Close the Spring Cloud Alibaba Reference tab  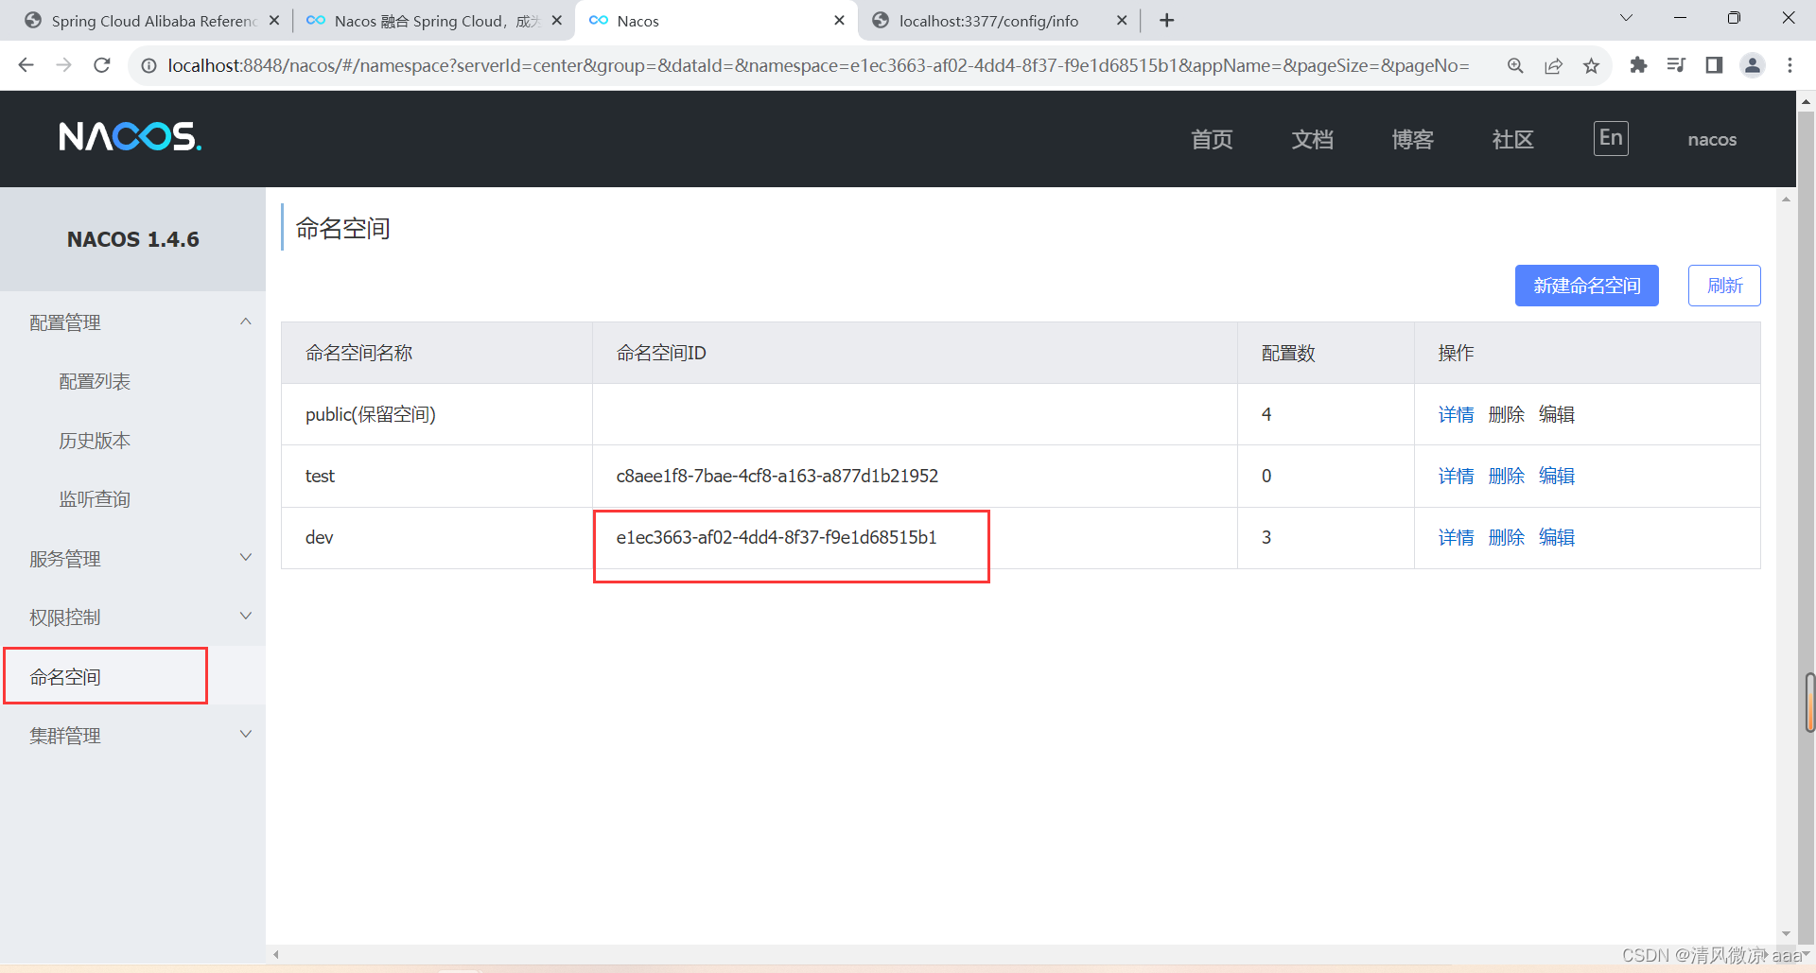click(274, 20)
